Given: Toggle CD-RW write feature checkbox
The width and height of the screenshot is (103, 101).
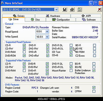Looking at the screenshot, I should click(24, 67).
